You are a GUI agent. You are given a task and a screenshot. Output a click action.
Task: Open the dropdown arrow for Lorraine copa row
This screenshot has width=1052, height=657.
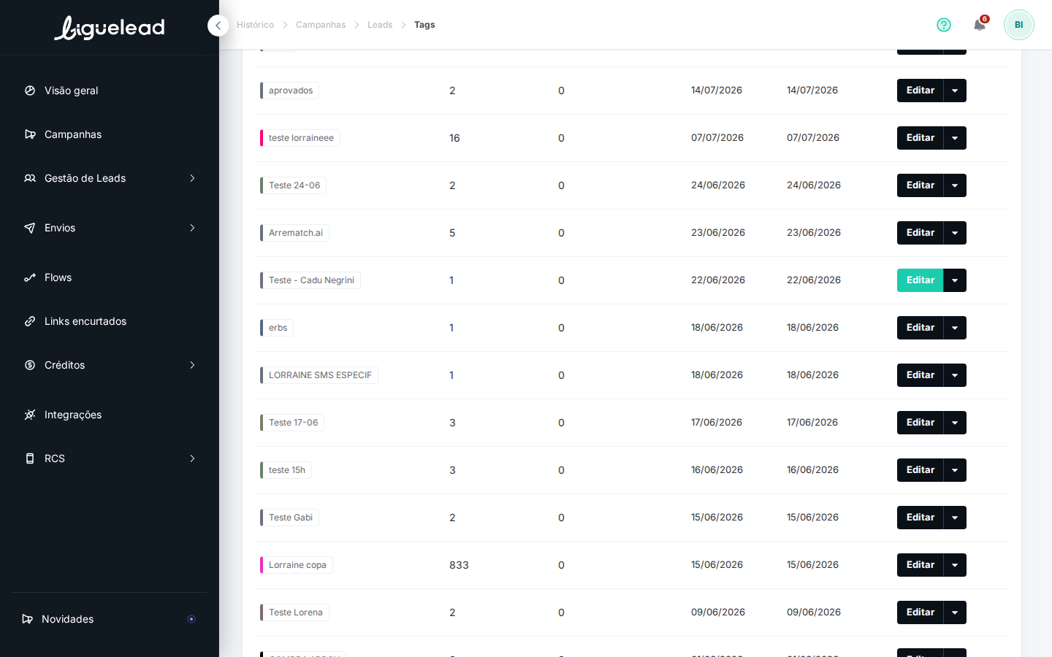955,565
